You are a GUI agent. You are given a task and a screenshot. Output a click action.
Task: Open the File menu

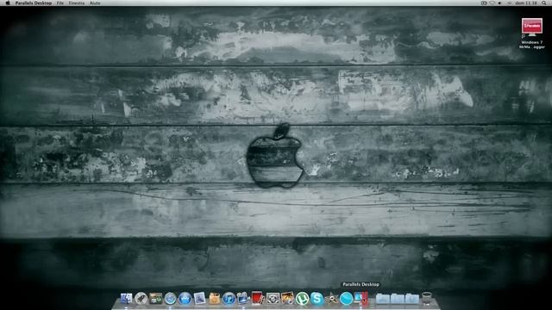[x=60, y=3]
